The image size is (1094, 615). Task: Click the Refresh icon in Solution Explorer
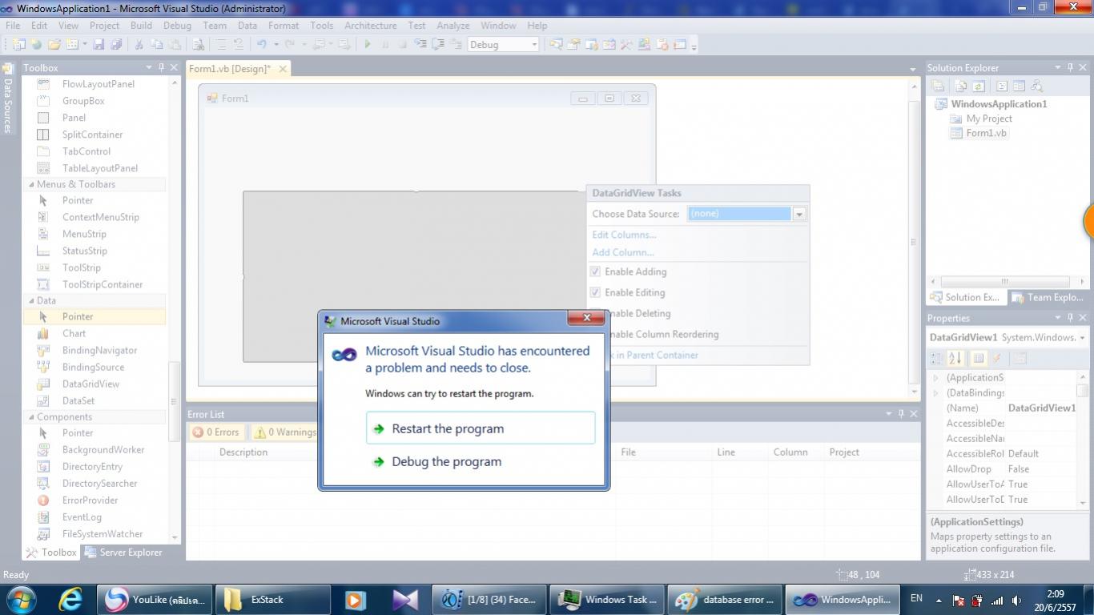tap(979, 86)
